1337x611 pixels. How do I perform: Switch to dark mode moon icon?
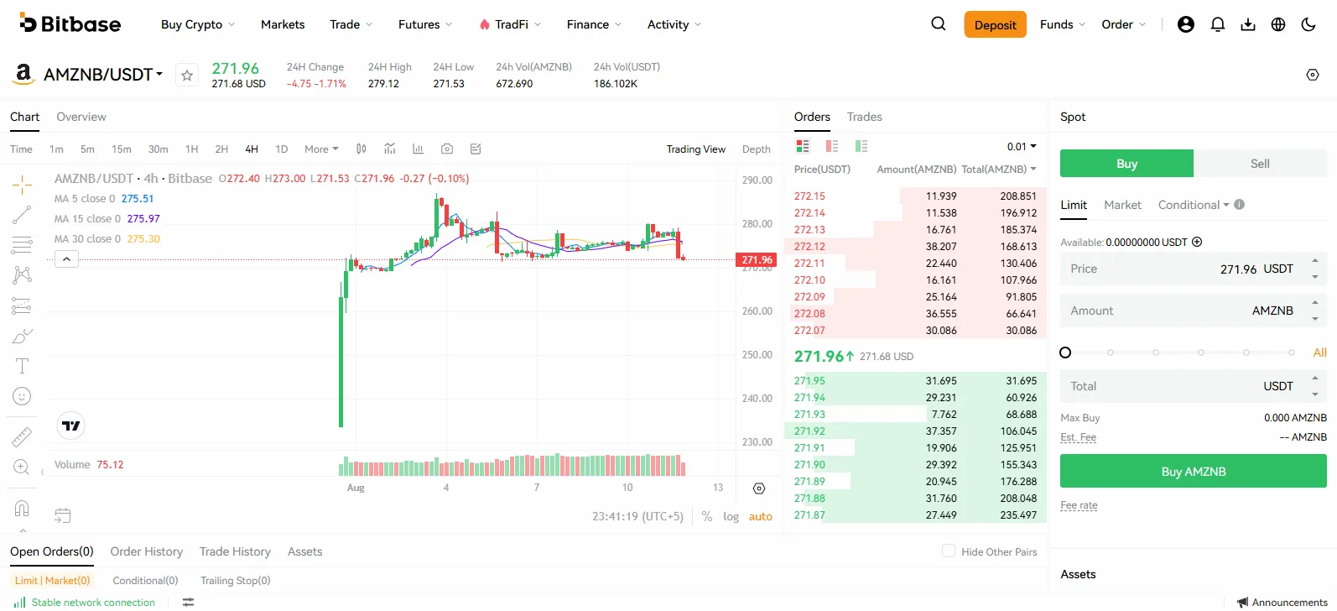point(1308,24)
